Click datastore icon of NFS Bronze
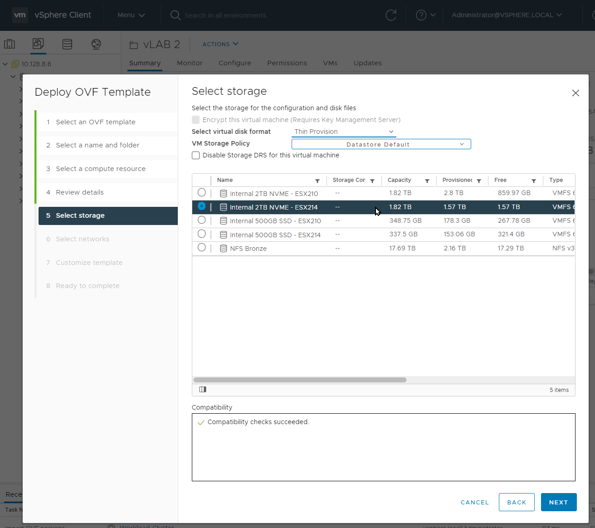Image resolution: width=595 pixels, height=528 pixels. click(224, 249)
